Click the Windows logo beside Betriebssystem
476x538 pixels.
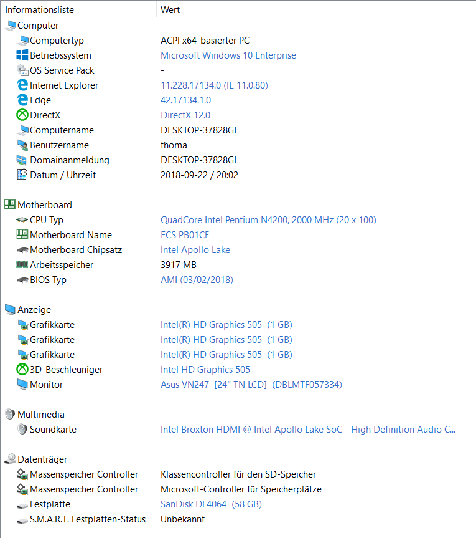(22, 55)
